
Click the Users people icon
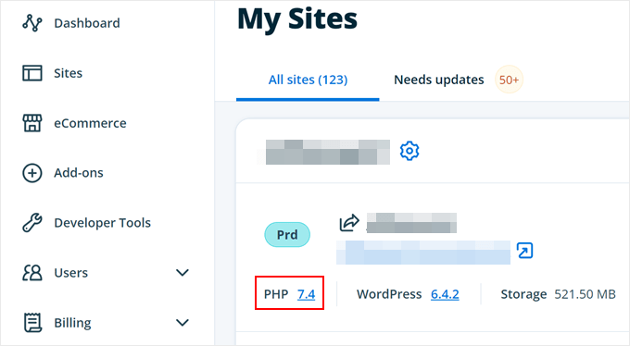click(32, 273)
